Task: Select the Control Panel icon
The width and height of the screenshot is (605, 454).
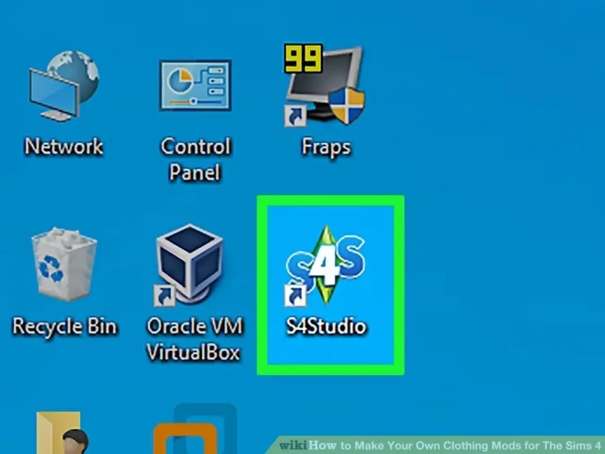Action: [x=195, y=85]
